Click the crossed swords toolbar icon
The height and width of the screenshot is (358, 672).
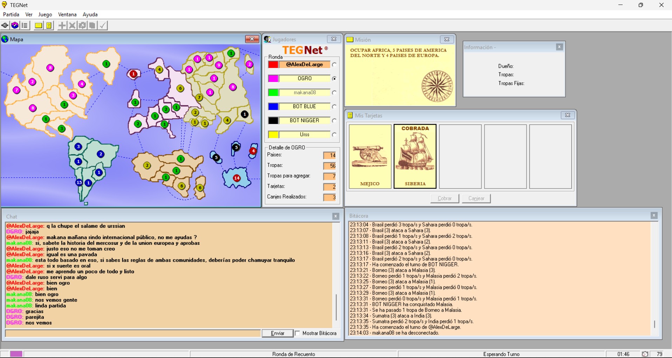[x=72, y=26]
